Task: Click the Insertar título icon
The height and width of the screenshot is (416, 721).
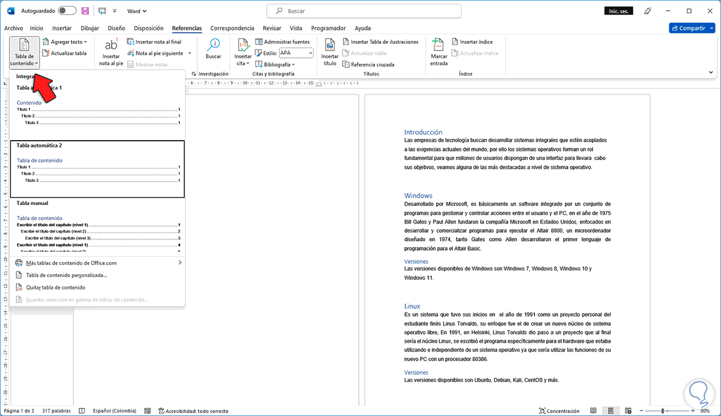Action: click(330, 52)
